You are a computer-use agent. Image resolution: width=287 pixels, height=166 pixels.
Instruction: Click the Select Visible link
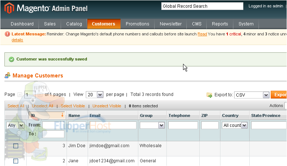[73, 106]
